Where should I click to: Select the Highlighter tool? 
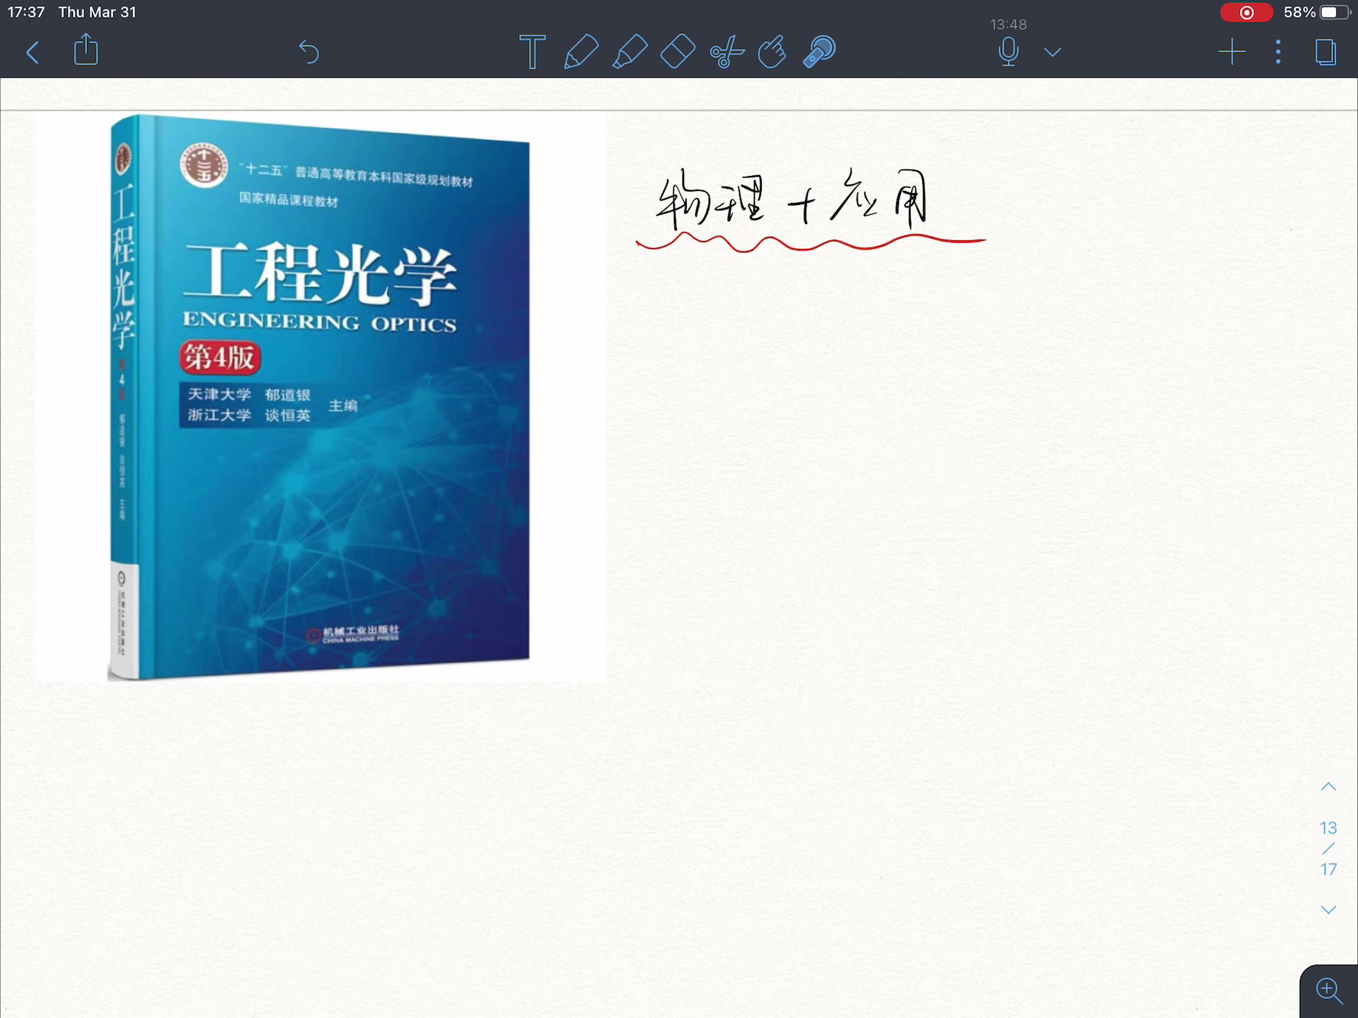pyautogui.click(x=629, y=52)
